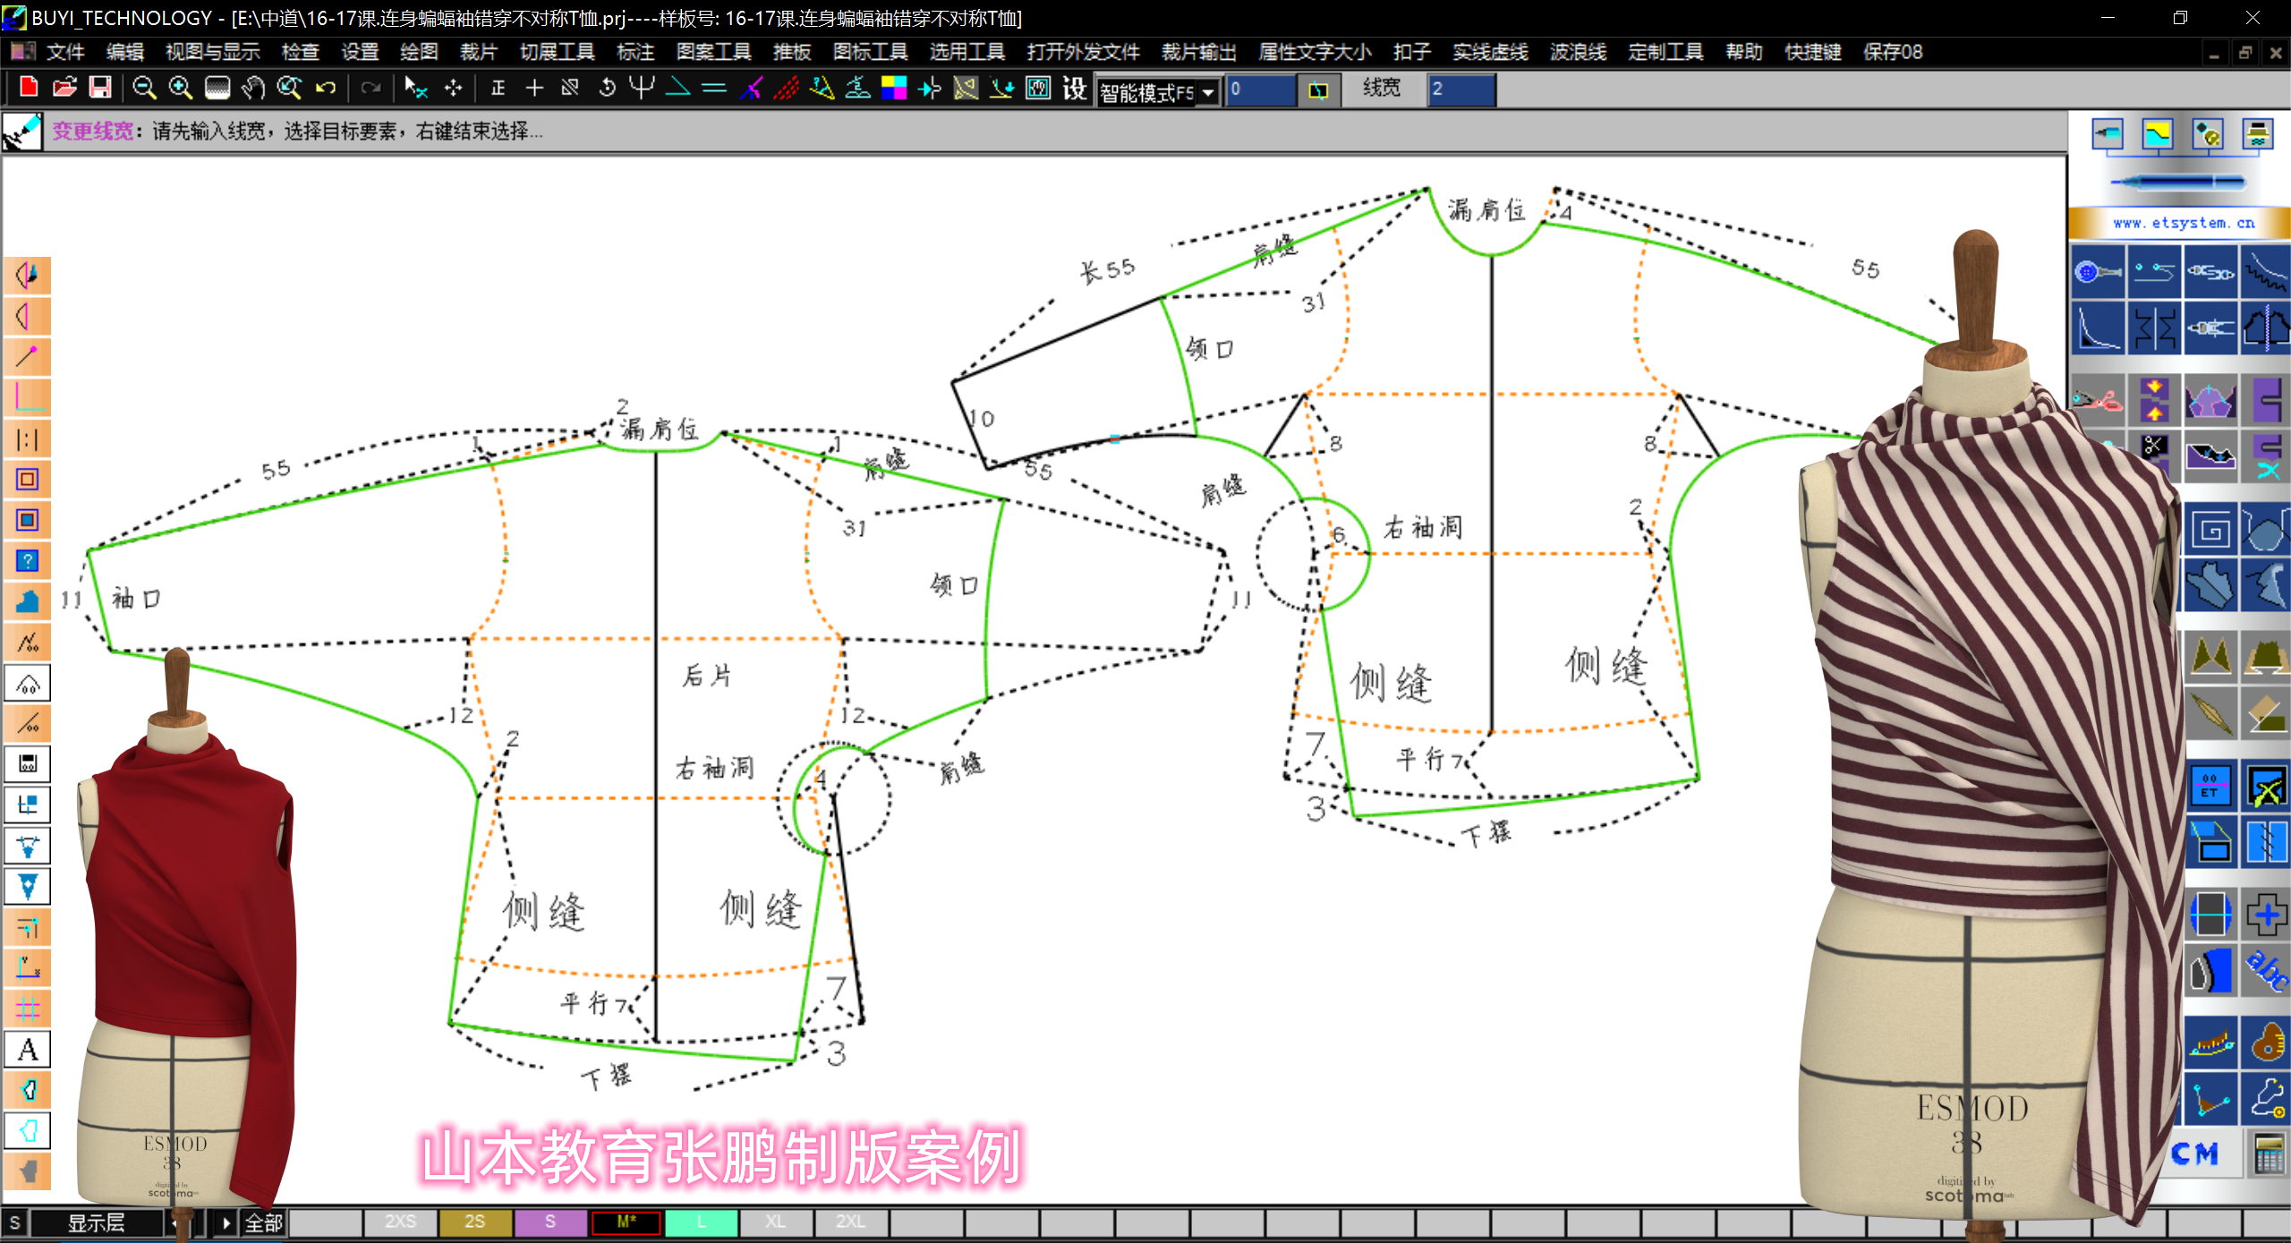Click the zoom in magnifier icon

tap(181, 88)
